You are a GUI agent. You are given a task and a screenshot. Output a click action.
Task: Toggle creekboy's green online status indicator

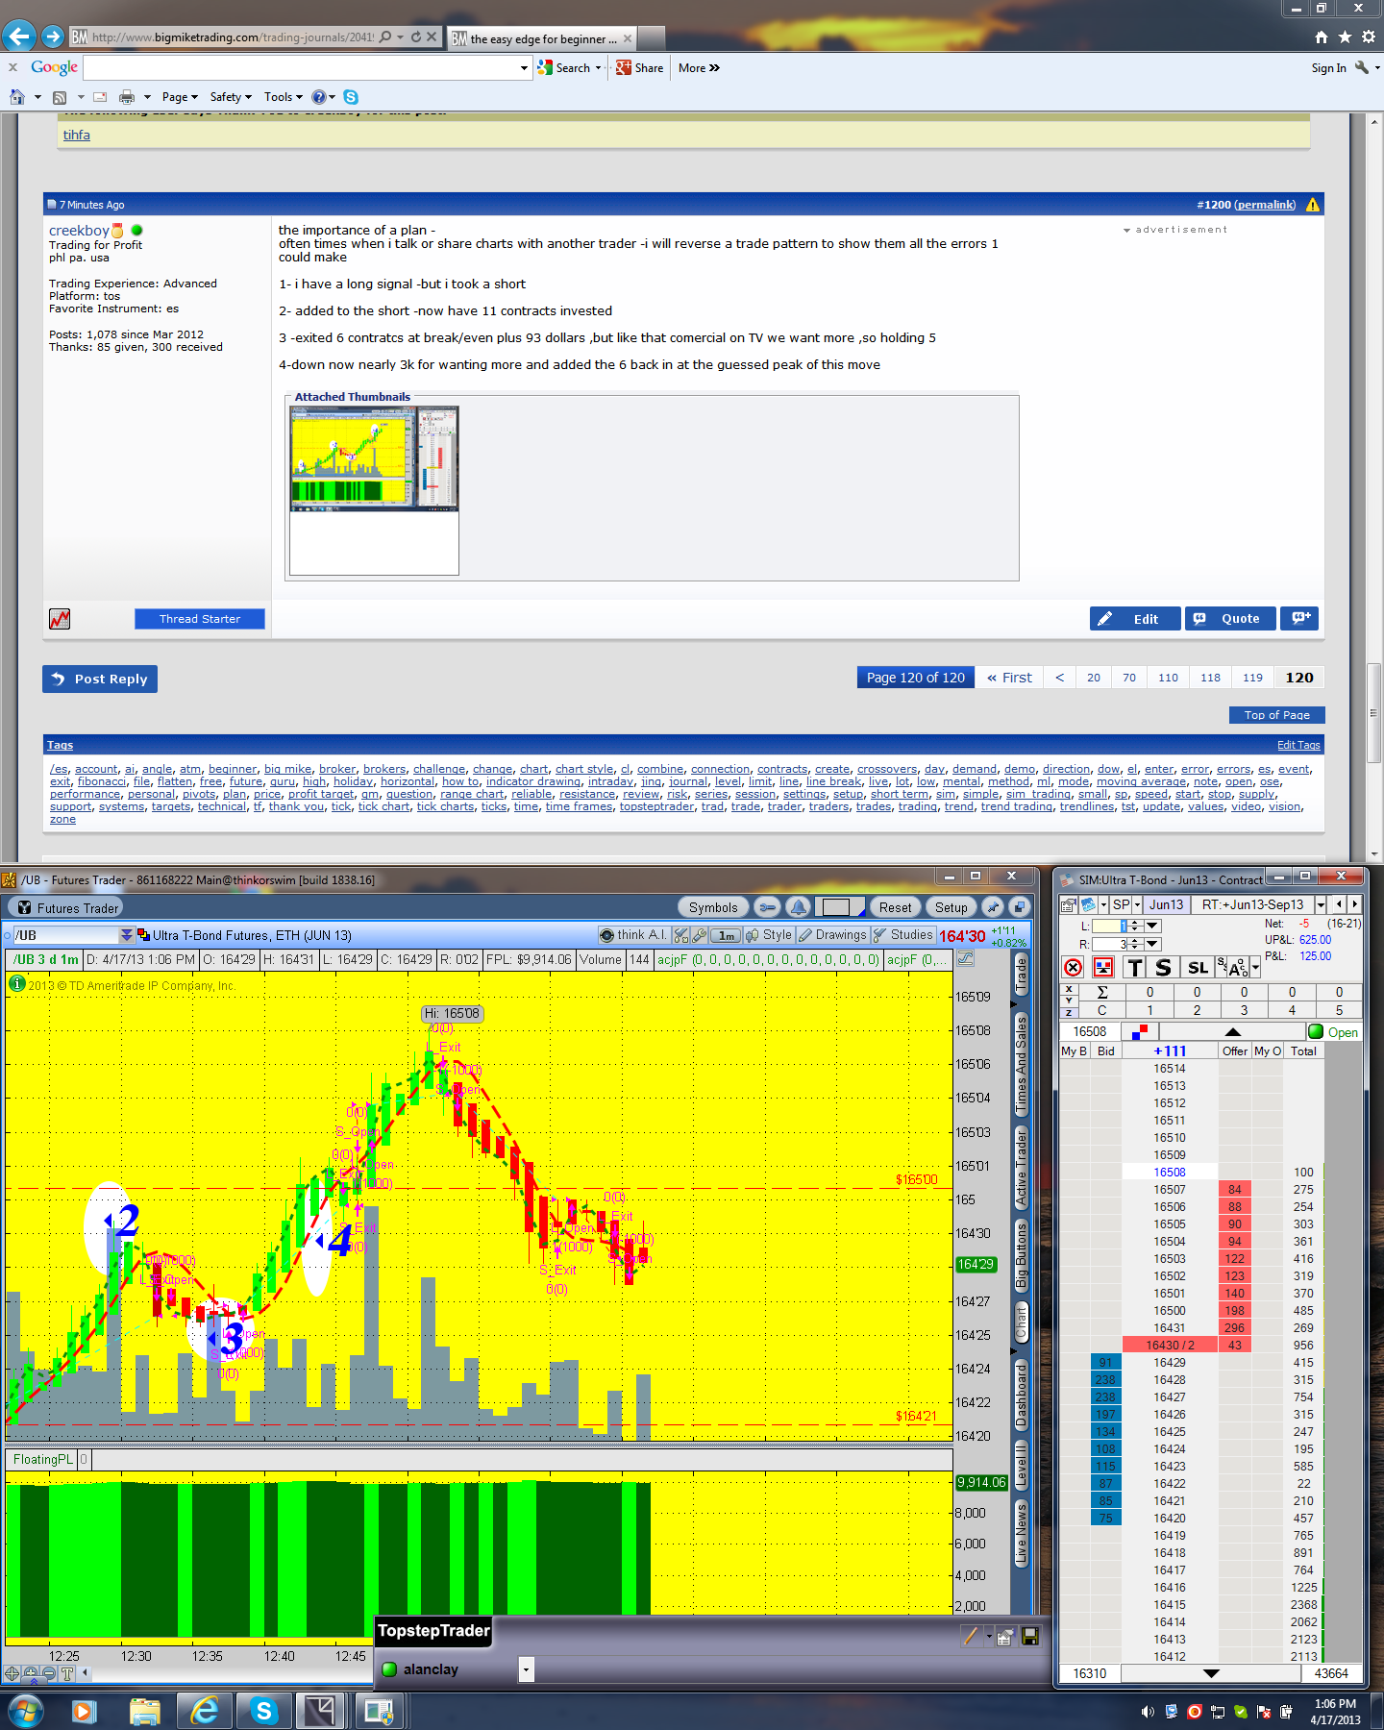tap(136, 231)
